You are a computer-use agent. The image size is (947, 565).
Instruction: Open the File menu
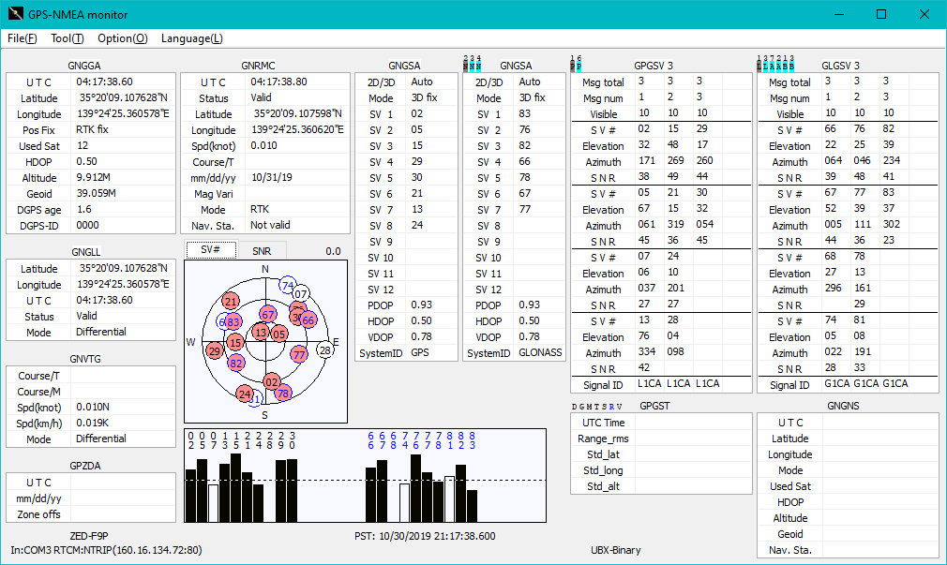(22, 38)
